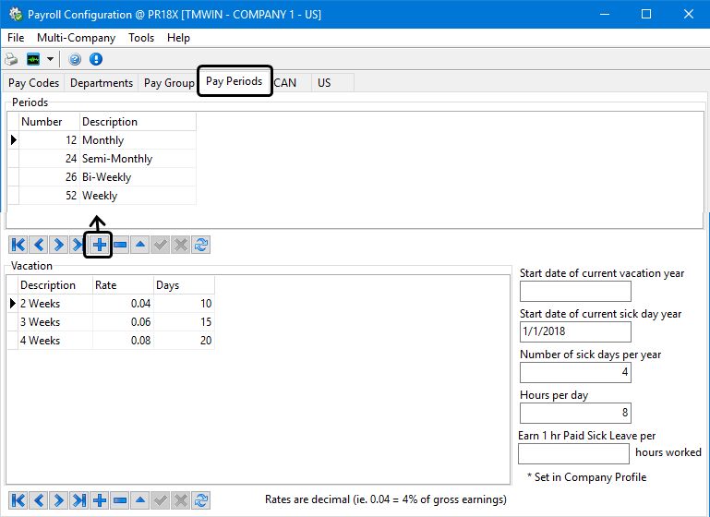Click the blue exclamation mark icon
The width and height of the screenshot is (710, 517).
tap(95, 59)
